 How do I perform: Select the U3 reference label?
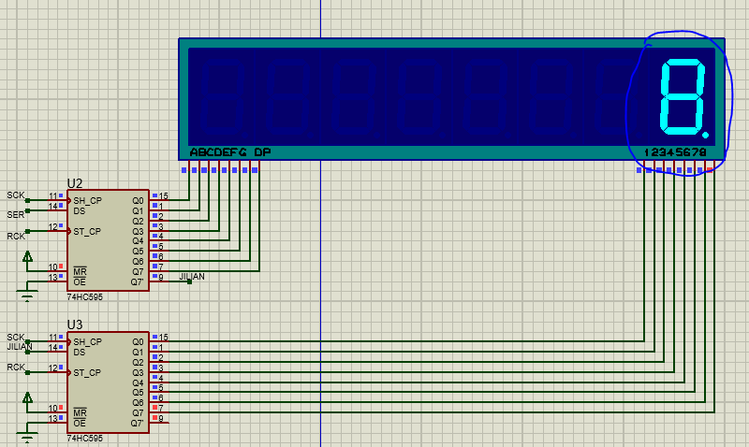[x=75, y=324]
